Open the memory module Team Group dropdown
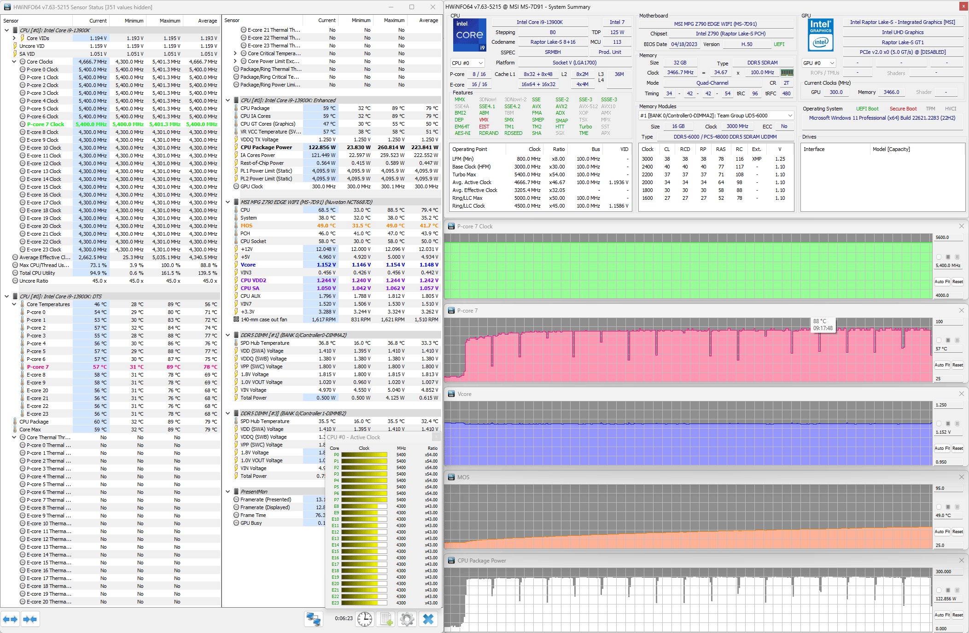Image resolution: width=969 pixels, height=633 pixels. [716, 116]
